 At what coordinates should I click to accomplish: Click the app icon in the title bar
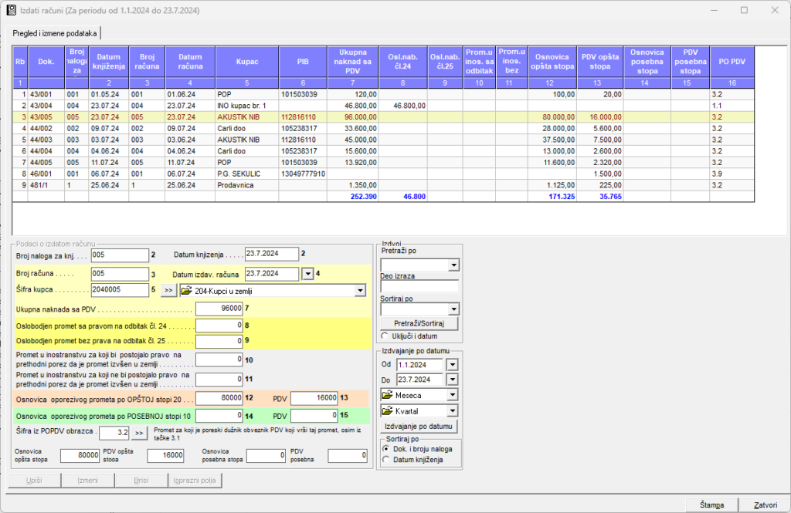11,11
